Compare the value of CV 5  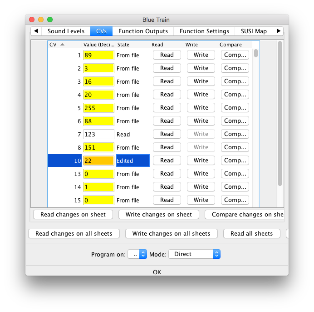tap(235, 108)
